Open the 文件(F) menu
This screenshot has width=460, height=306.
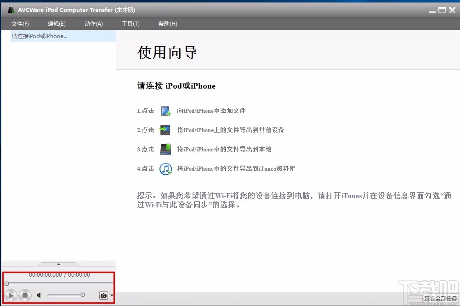[20, 23]
